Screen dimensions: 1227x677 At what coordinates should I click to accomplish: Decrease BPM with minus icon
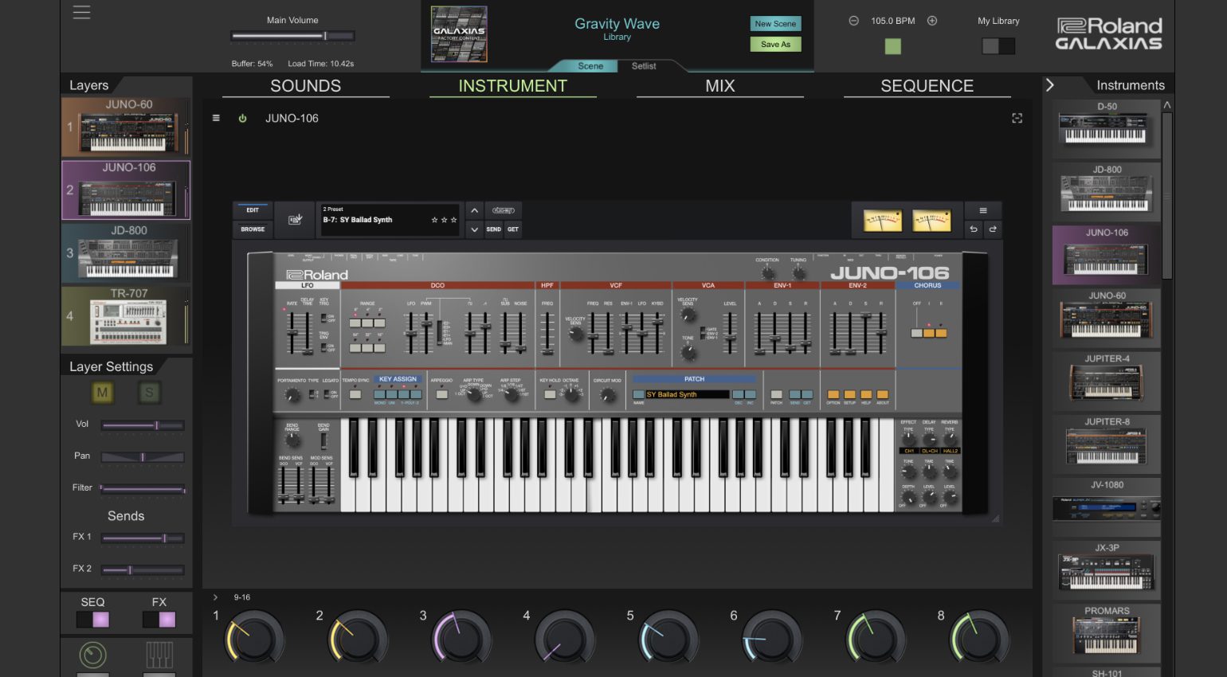(853, 21)
